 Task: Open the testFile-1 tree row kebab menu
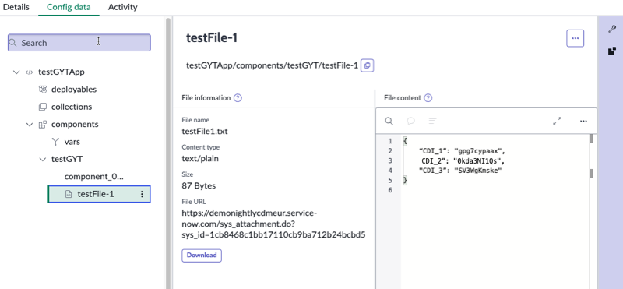click(142, 194)
